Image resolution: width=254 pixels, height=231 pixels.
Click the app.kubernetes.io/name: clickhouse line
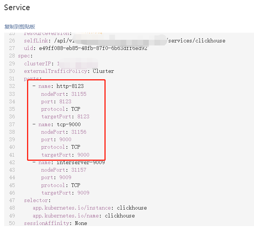coord(83,216)
